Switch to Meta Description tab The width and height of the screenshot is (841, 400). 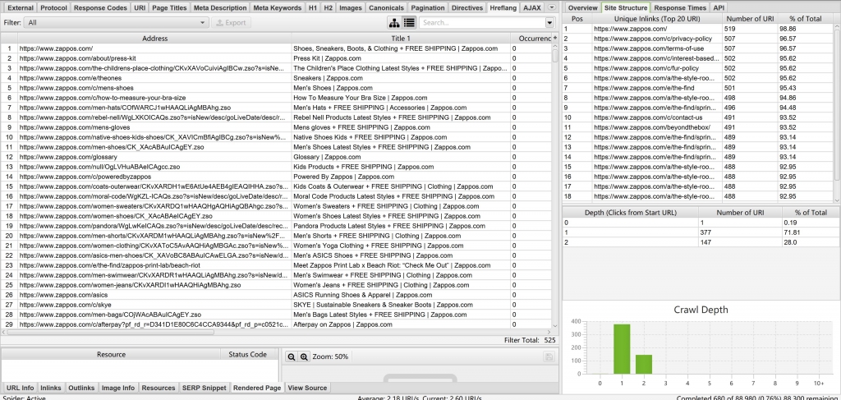point(220,8)
